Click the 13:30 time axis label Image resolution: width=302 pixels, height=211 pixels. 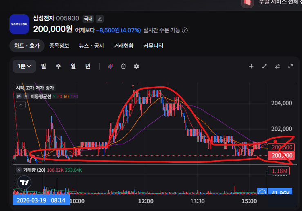click(197, 201)
